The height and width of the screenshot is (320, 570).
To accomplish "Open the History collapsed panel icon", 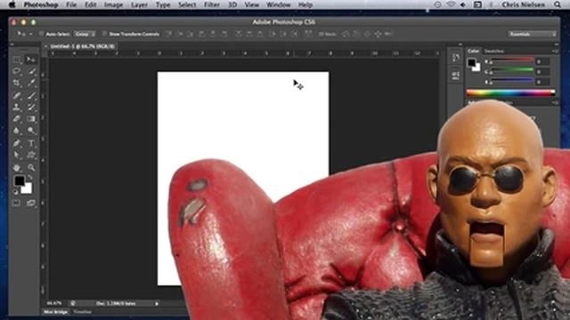I will (456, 58).
